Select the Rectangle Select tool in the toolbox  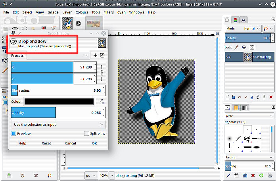(6, 29)
